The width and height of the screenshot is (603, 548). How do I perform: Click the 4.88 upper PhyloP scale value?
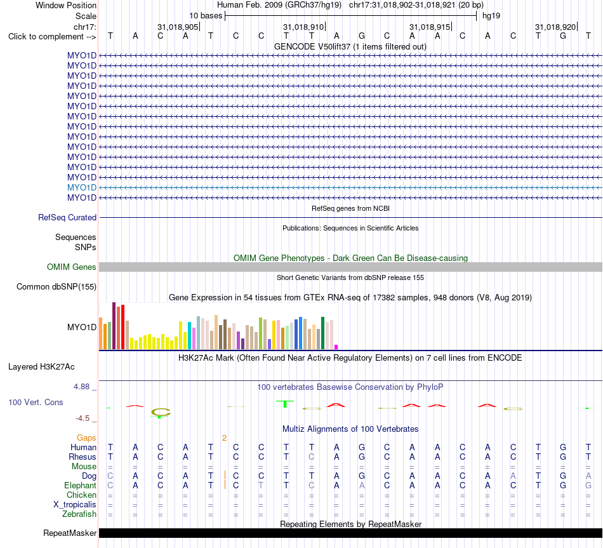tap(82, 387)
